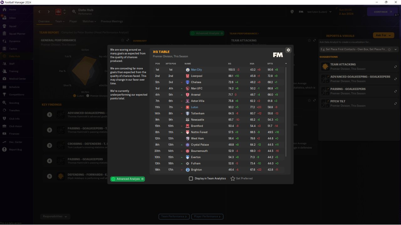Open the orange Team Performance heading link
This screenshot has height=225, width=401.
click(x=244, y=33)
